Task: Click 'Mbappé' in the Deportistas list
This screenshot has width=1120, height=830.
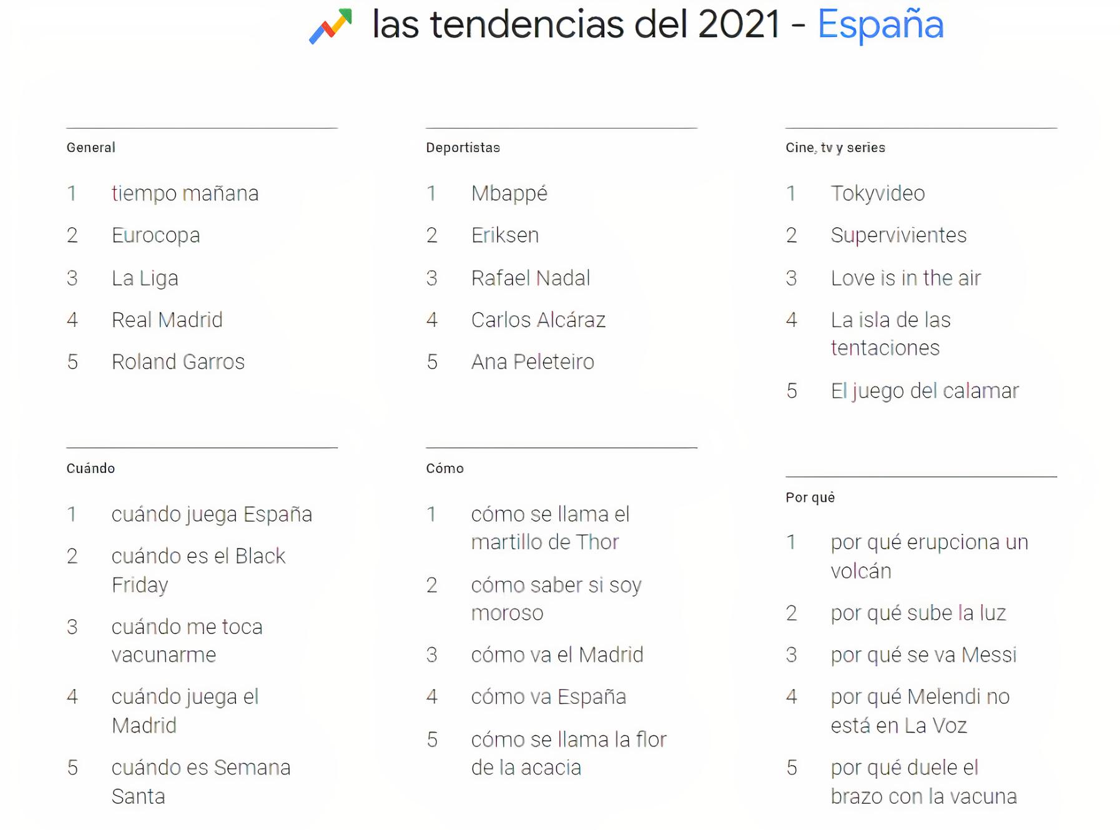Action: 509,193
